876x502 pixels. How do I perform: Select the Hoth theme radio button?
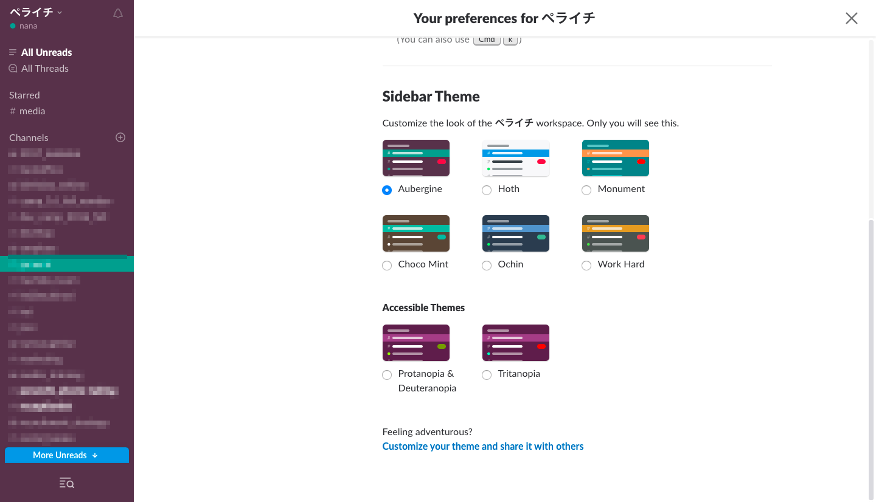[x=487, y=190]
